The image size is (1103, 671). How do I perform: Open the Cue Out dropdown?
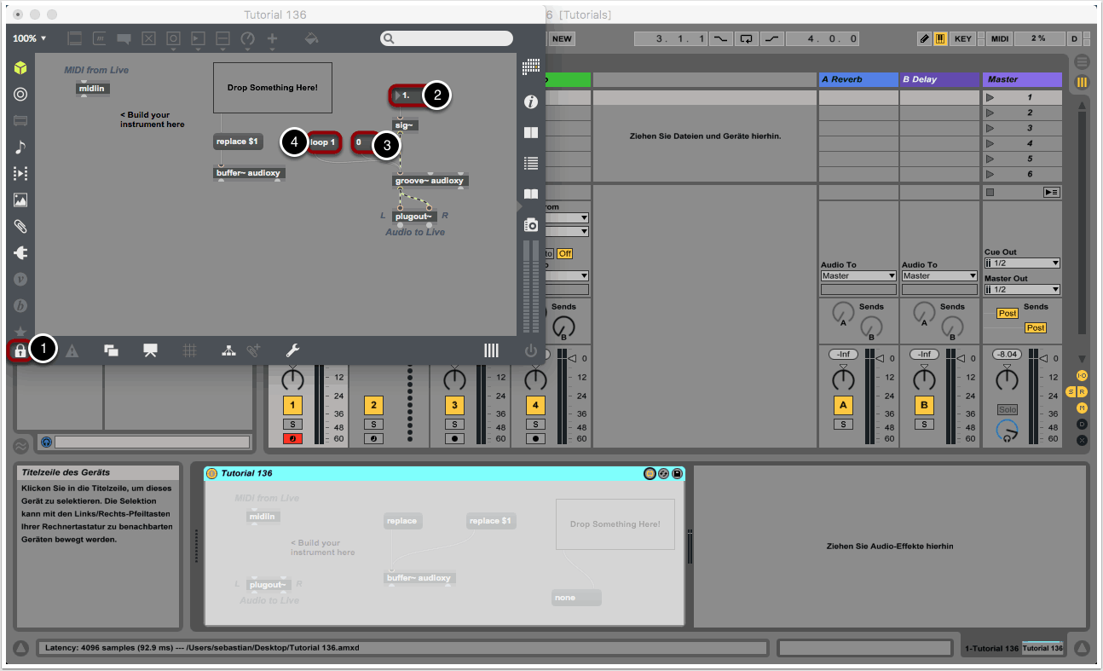pyautogui.click(x=1021, y=263)
